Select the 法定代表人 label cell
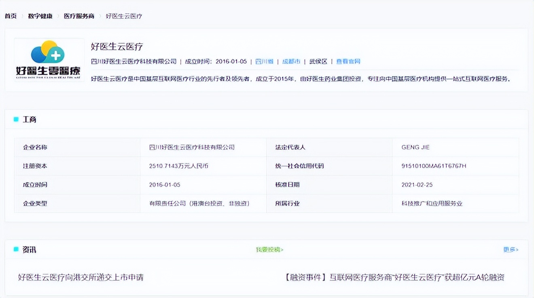 tap(329, 147)
